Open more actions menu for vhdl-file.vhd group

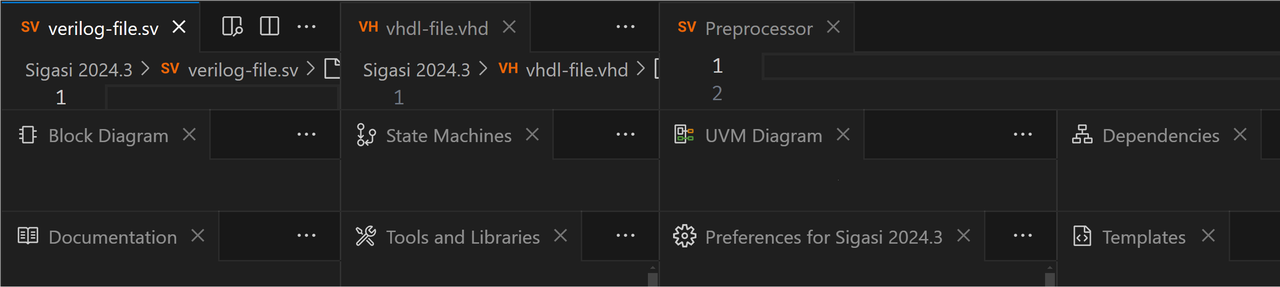coord(625,27)
